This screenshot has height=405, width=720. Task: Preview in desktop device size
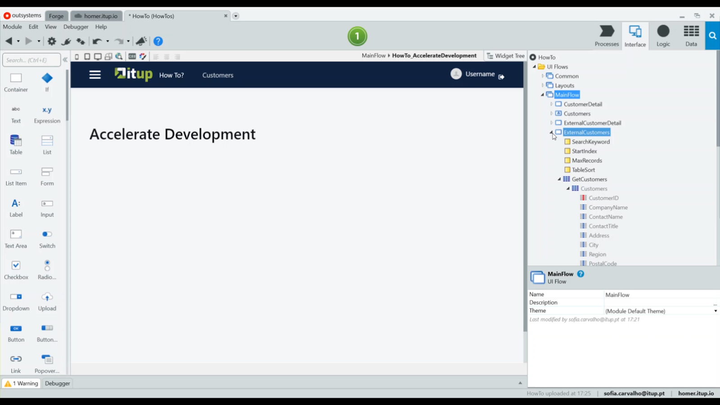click(x=98, y=57)
